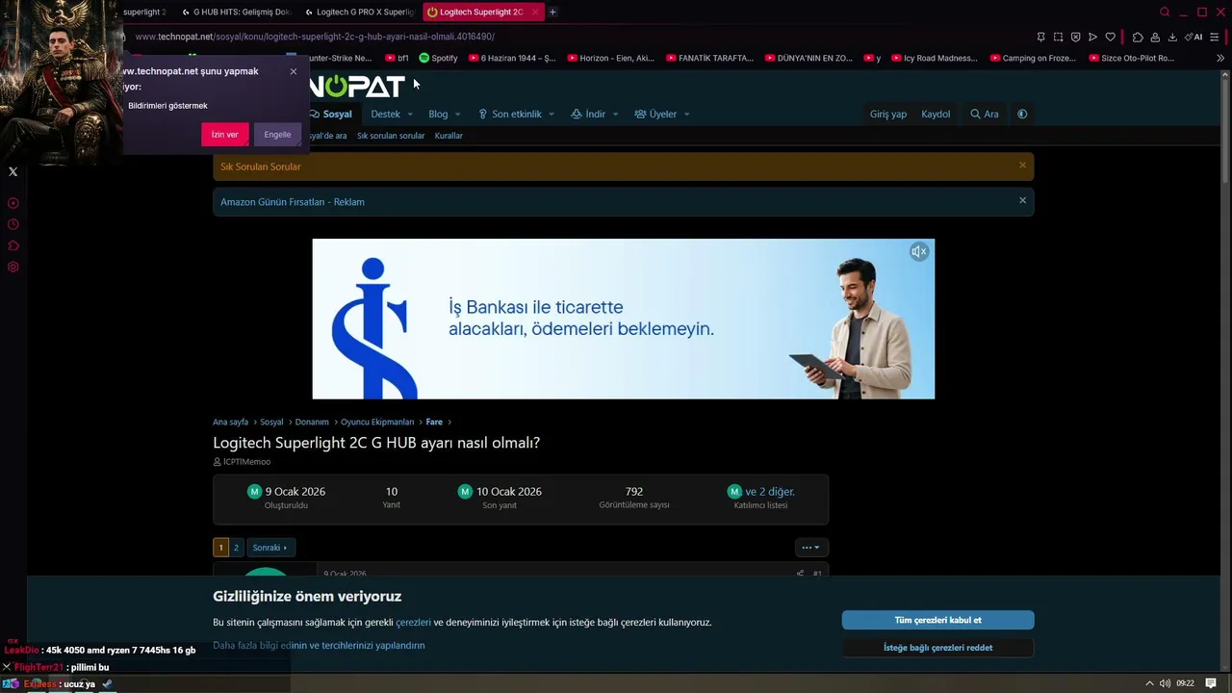Open the sidebar extensions cube icon
The height and width of the screenshot is (693, 1232).
13,245
